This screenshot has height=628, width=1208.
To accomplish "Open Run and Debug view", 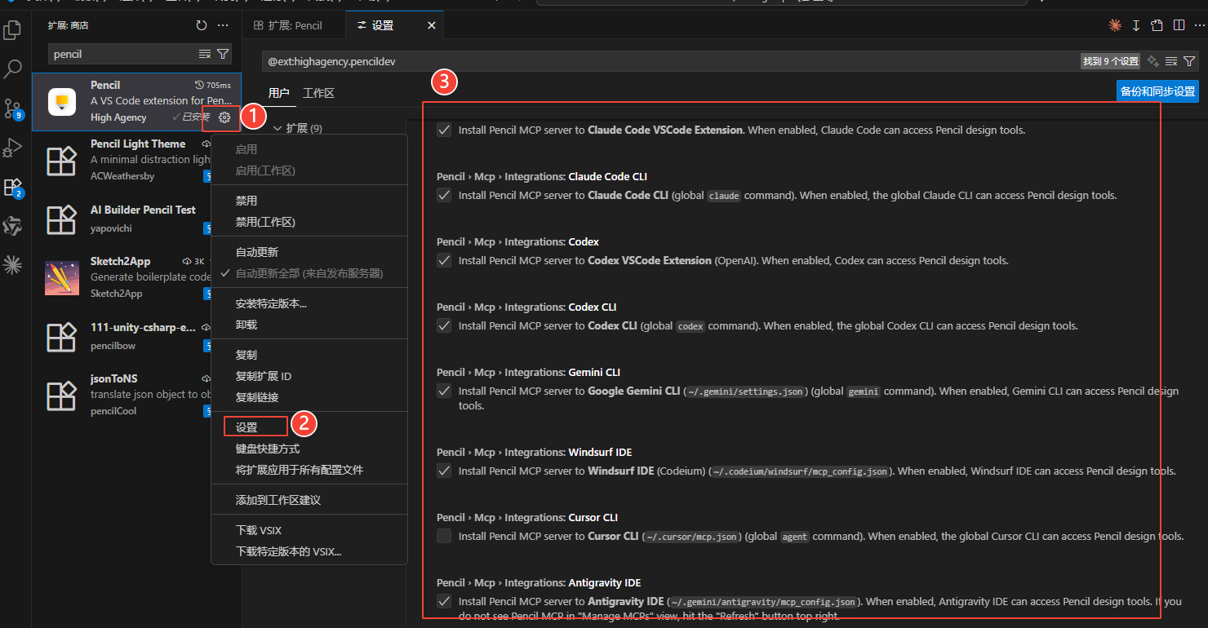I will (12, 148).
